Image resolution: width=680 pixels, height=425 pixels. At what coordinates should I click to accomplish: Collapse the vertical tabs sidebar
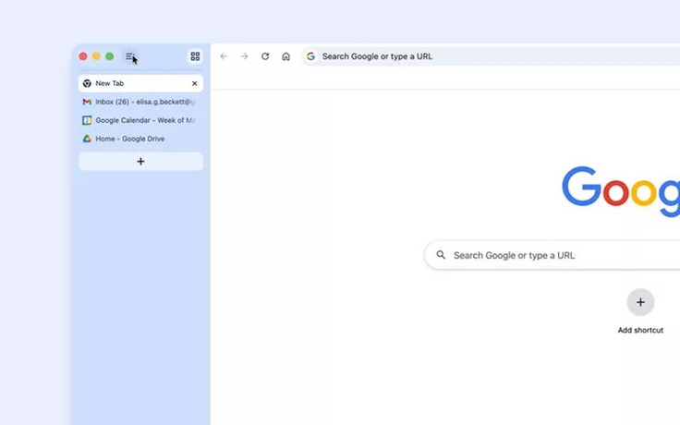(x=129, y=56)
